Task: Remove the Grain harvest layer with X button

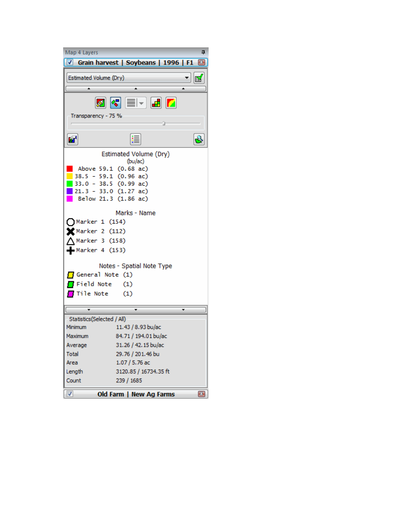Action: [x=201, y=62]
